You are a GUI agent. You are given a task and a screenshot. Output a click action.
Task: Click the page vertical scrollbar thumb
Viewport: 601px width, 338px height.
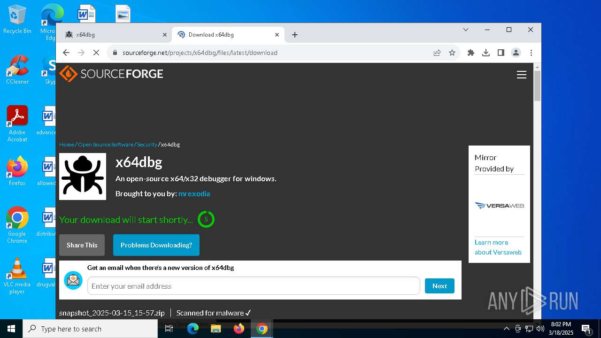click(x=537, y=85)
